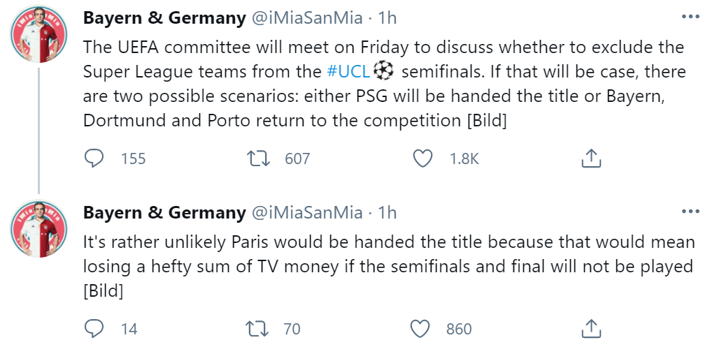Retweet the UEFA committee tweet
This screenshot has width=710, height=347.
262,158
